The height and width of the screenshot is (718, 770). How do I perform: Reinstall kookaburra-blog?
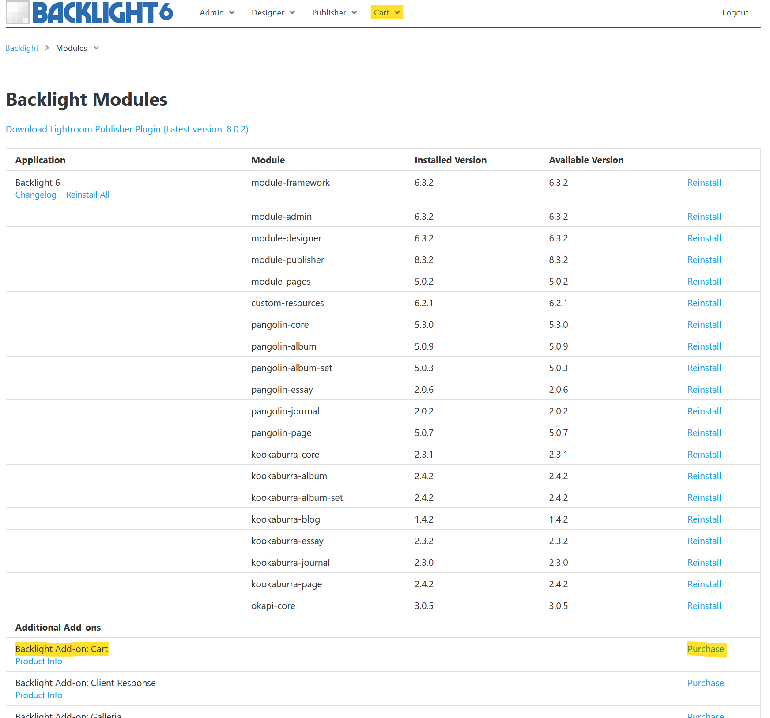704,519
